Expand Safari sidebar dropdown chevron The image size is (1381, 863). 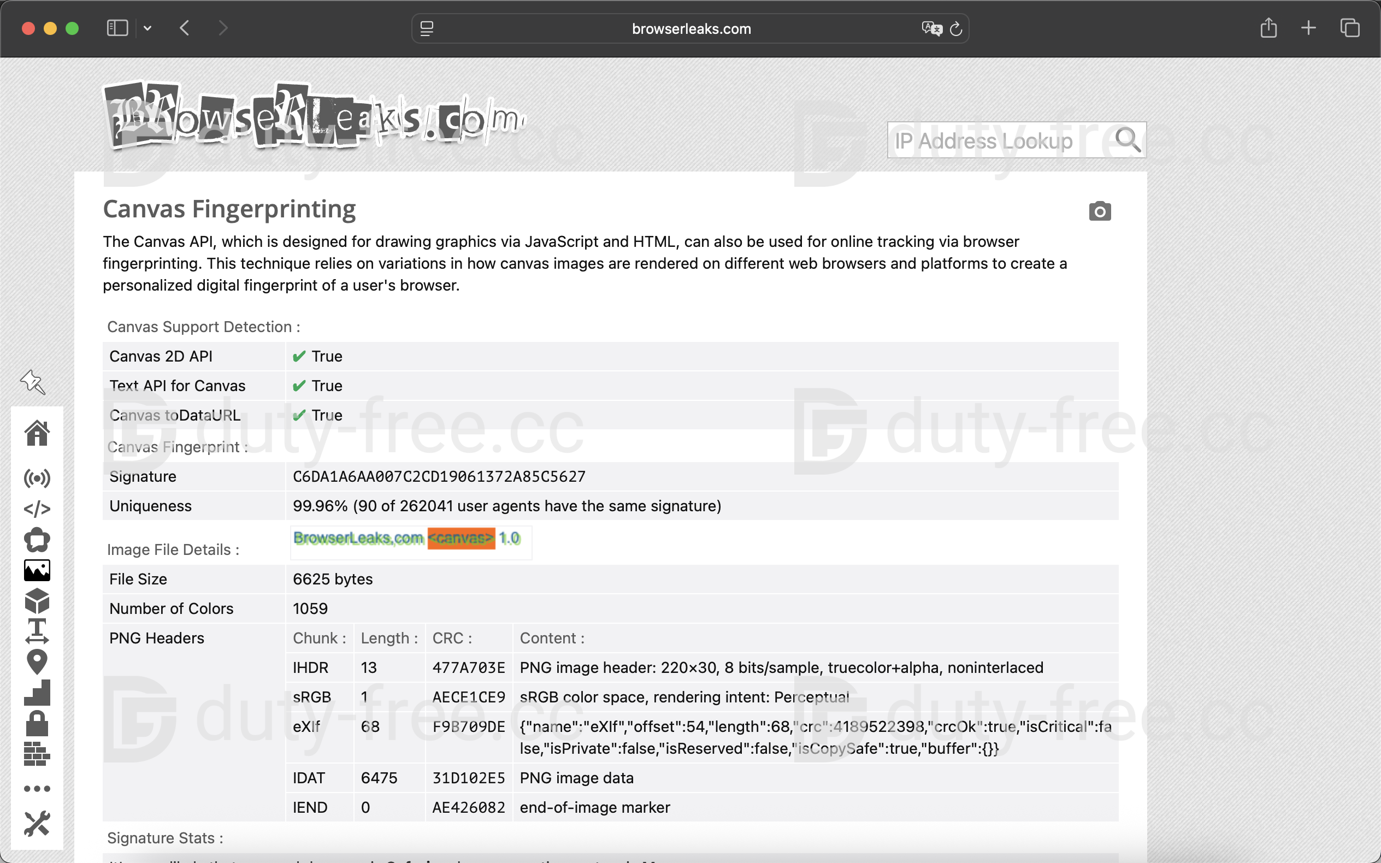click(x=147, y=28)
